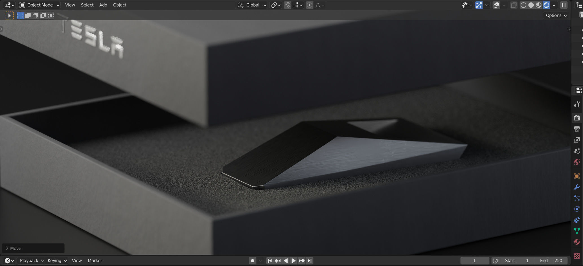Open the timeline Marker menu
The height and width of the screenshot is (266, 583).
[x=95, y=261]
